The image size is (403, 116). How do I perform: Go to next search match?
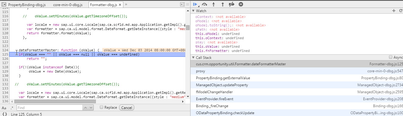click(x=91, y=107)
